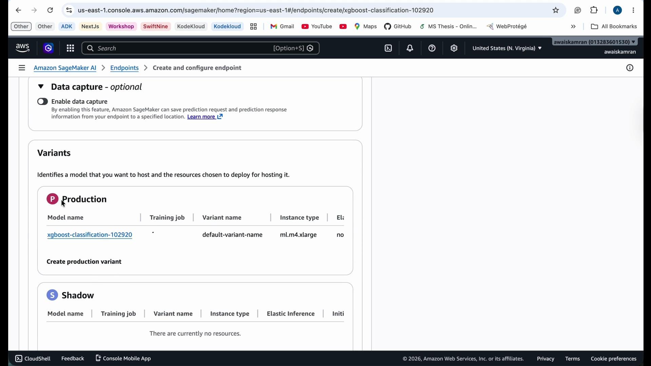Click the browser address bar URL
This screenshot has height=366, width=651.
tap(256, 11)
